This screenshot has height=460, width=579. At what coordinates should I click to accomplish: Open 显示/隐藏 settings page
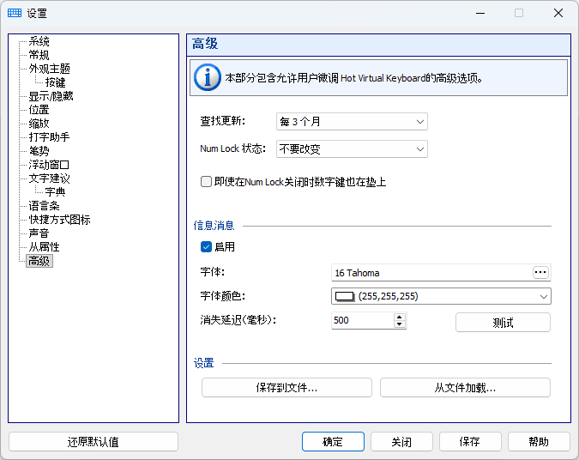click(x=51, y=96)
